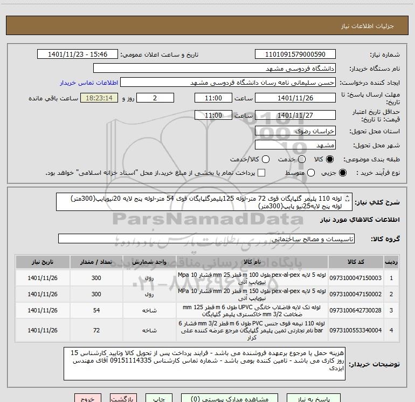Viewport: 415px width, 402px height.
Task: Click the requester field حسن سلیمانی
Action: click(x=228, y=83)
